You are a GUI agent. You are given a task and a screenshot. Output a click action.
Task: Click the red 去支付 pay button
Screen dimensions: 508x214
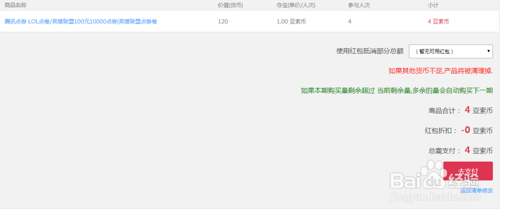point(468,171)
